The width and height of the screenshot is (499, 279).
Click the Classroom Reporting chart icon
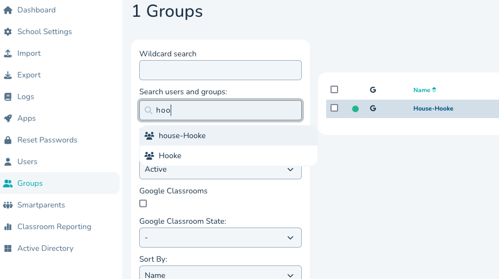click(8, 227)
